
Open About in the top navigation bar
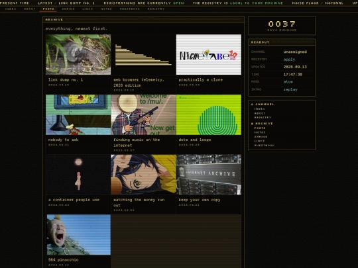pyautogui.click(x=29, y=9)
